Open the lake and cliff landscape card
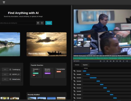This screenshot has width=131, height=101. (10, 44)
